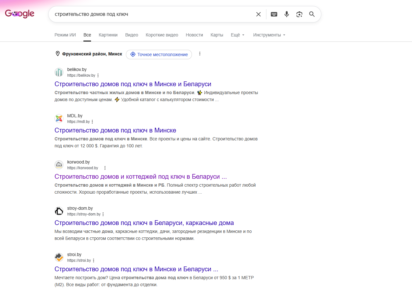Image resolution: width=412 pixels, height=289 pixels.
Task: Open the three-dot options for korwood.by result
Action: (105, 168)
